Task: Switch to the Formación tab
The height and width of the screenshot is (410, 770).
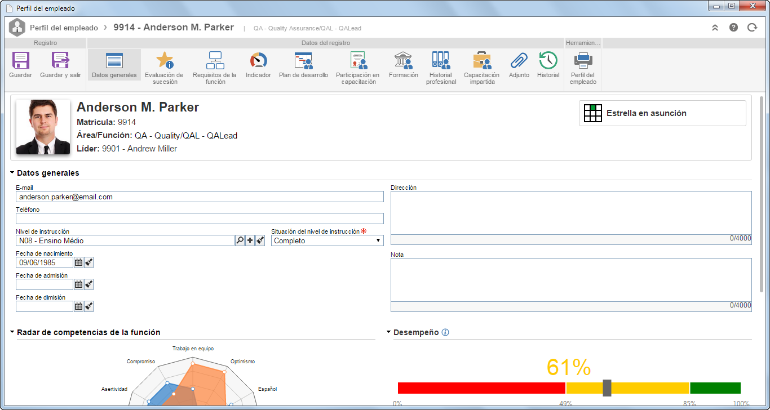Action: (403, 65)
